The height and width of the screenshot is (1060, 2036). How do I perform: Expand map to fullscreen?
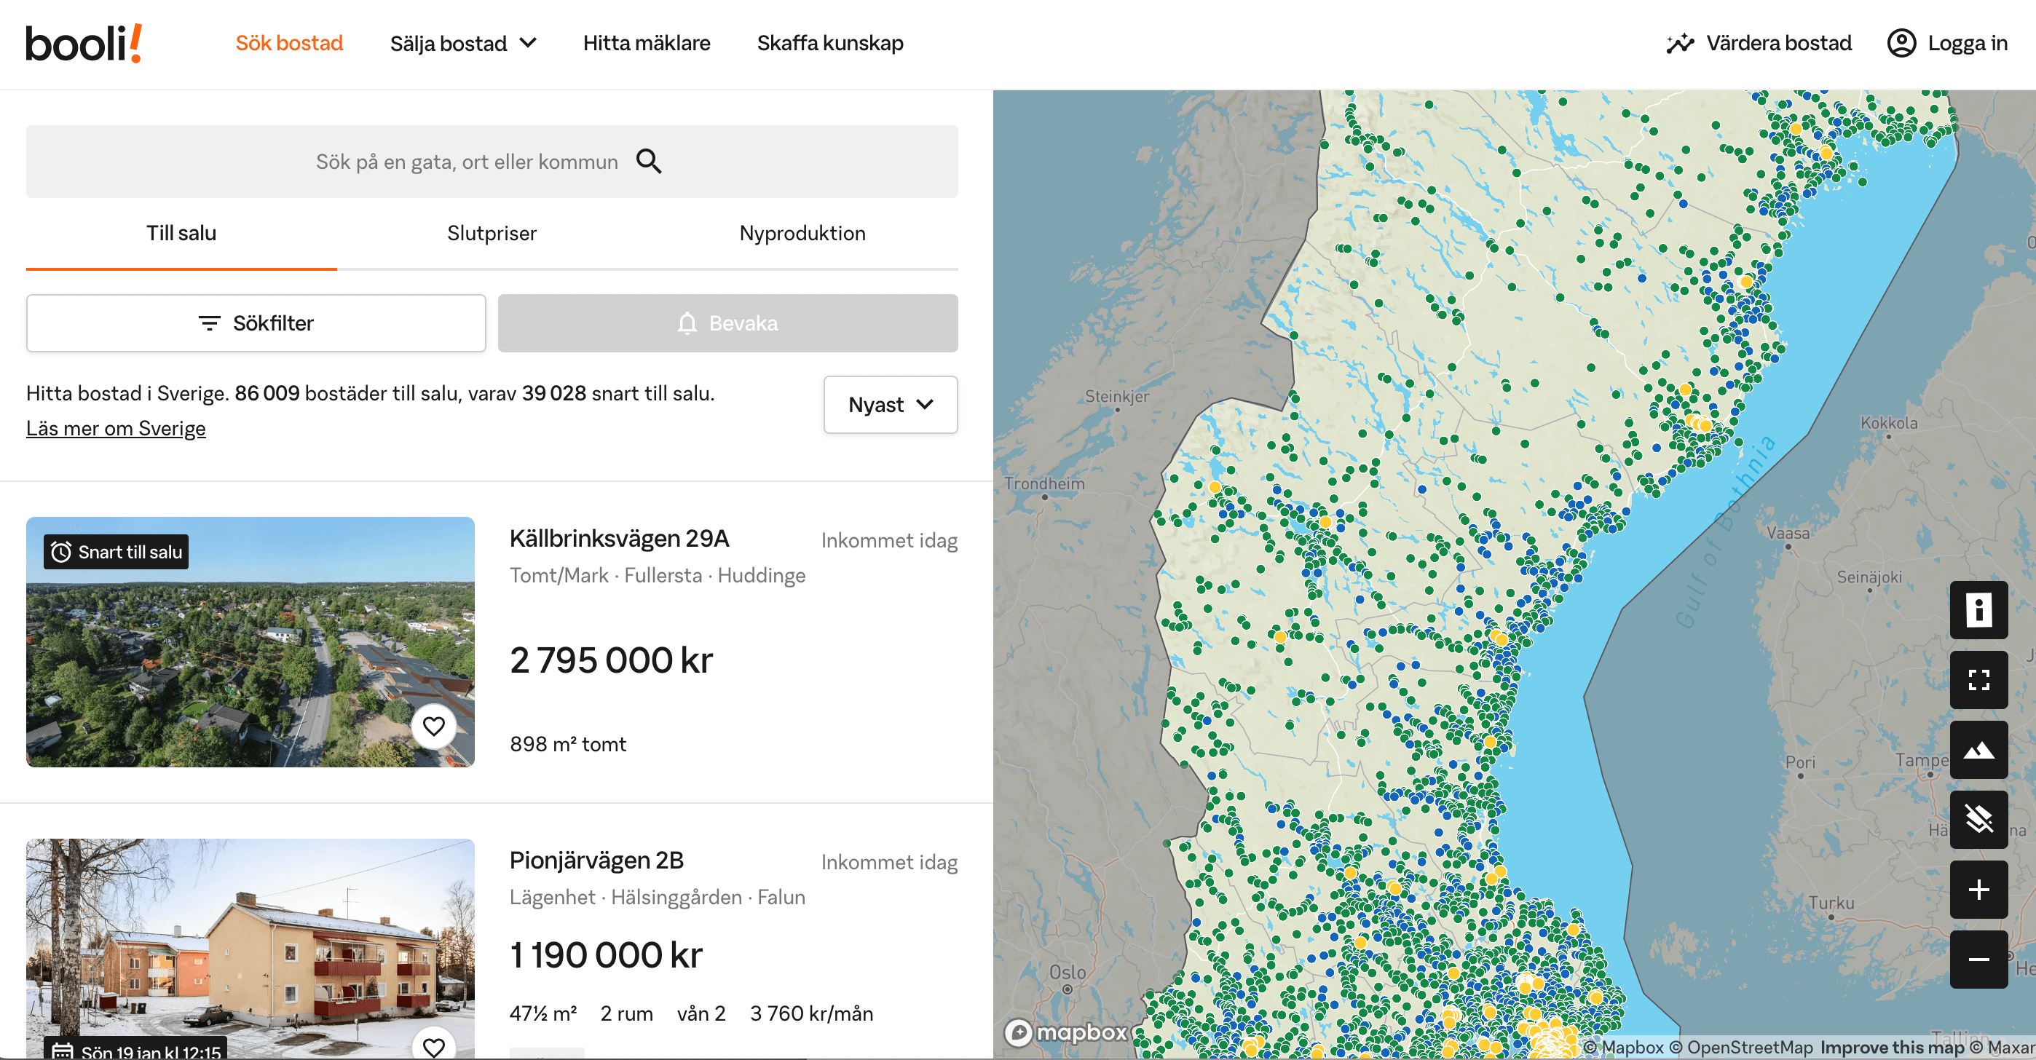1978,679
